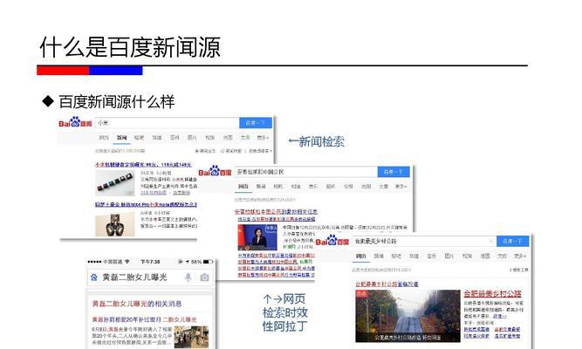Open the country road video image
The width and height of the screenshot is (582, 349).
click(407, 316)
